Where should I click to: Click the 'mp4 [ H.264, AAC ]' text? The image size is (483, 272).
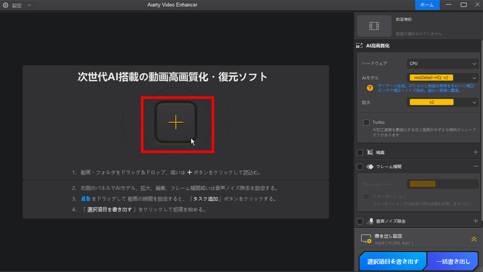click(394, 243)
